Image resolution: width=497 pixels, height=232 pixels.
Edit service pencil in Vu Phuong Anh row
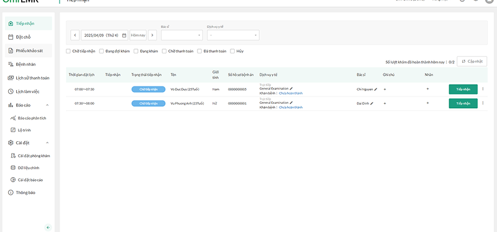pyautogui.click(x=291, y=103)
